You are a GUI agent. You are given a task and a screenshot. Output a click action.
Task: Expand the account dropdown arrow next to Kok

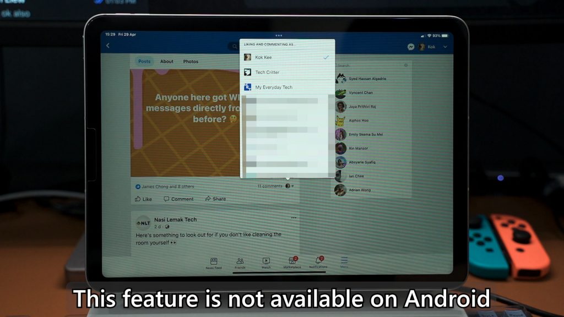pos(445,47)
